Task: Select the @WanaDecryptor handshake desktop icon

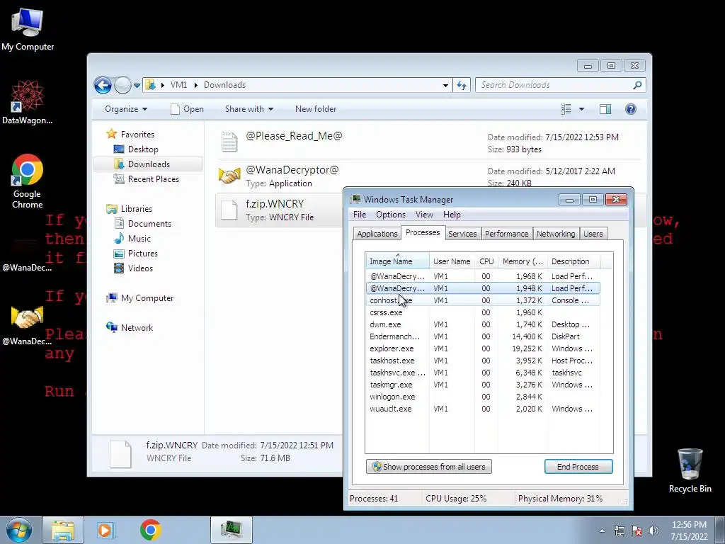Action: point(28,324)
